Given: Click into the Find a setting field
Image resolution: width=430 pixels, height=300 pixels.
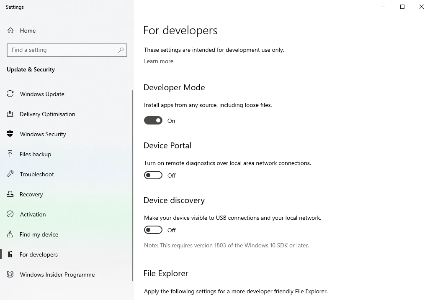Looking at the screenshot, I should tap(67, 50).
